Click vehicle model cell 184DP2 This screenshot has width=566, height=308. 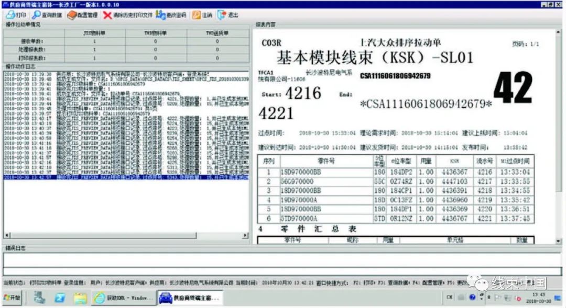[x=401, y=172]
